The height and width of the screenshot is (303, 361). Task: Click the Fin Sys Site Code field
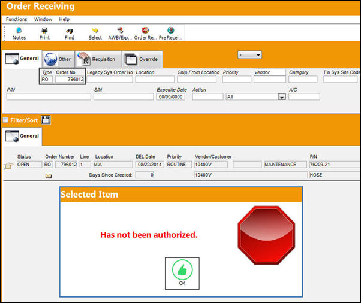click(x=340, y=79)
